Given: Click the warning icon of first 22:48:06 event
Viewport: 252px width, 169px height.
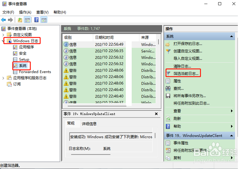Looking at the screenshot, I should coord(66,70).
